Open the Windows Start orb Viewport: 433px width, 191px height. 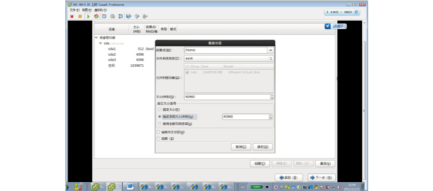[67, 187]
